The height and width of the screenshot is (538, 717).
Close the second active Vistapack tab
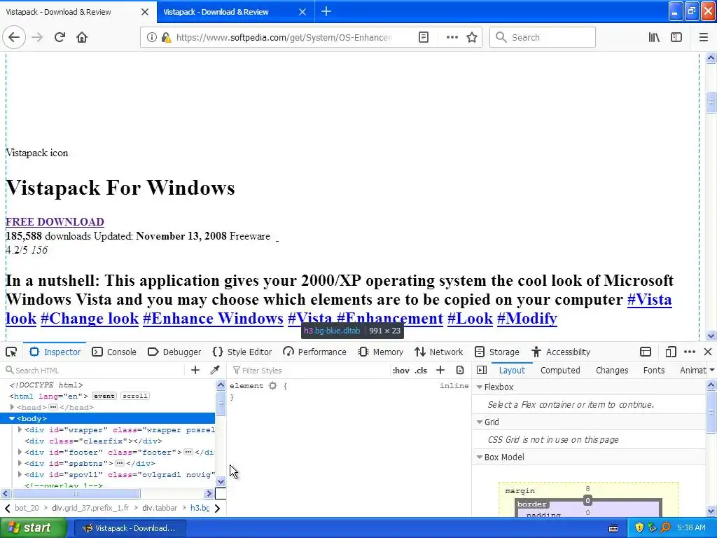click(302, 12)
